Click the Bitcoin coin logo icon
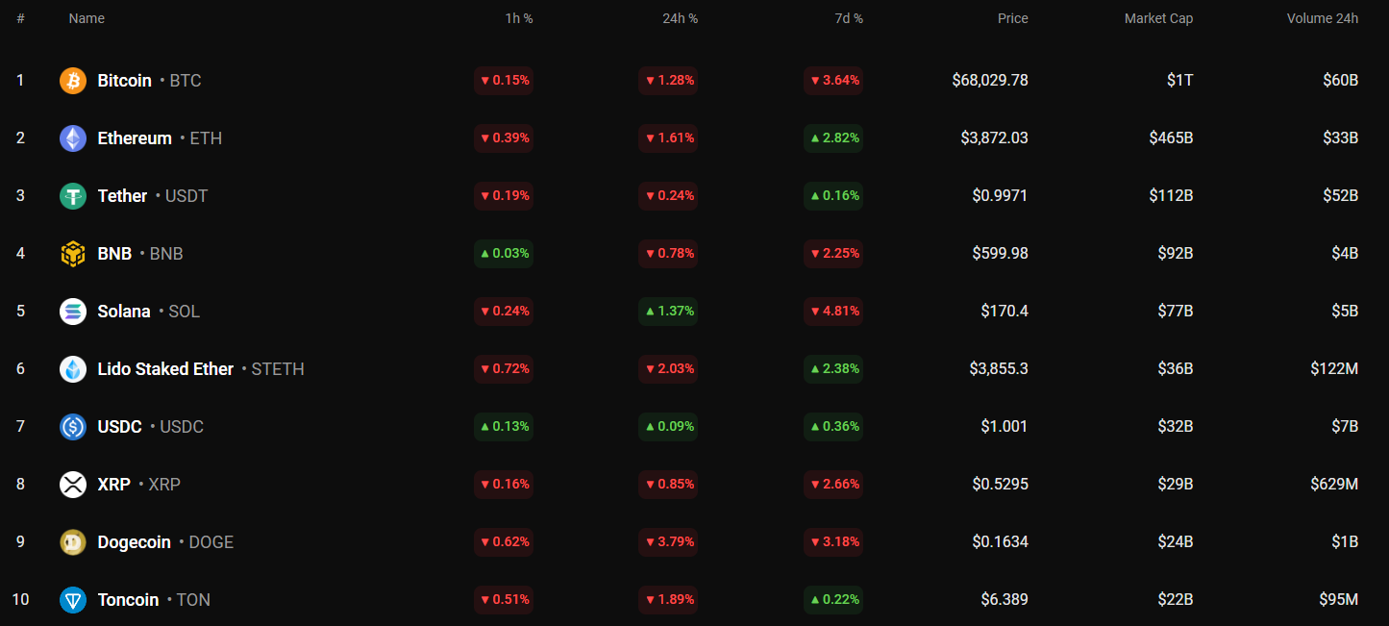The height and width of the screenshot is (626, 1389). point(73,81)
